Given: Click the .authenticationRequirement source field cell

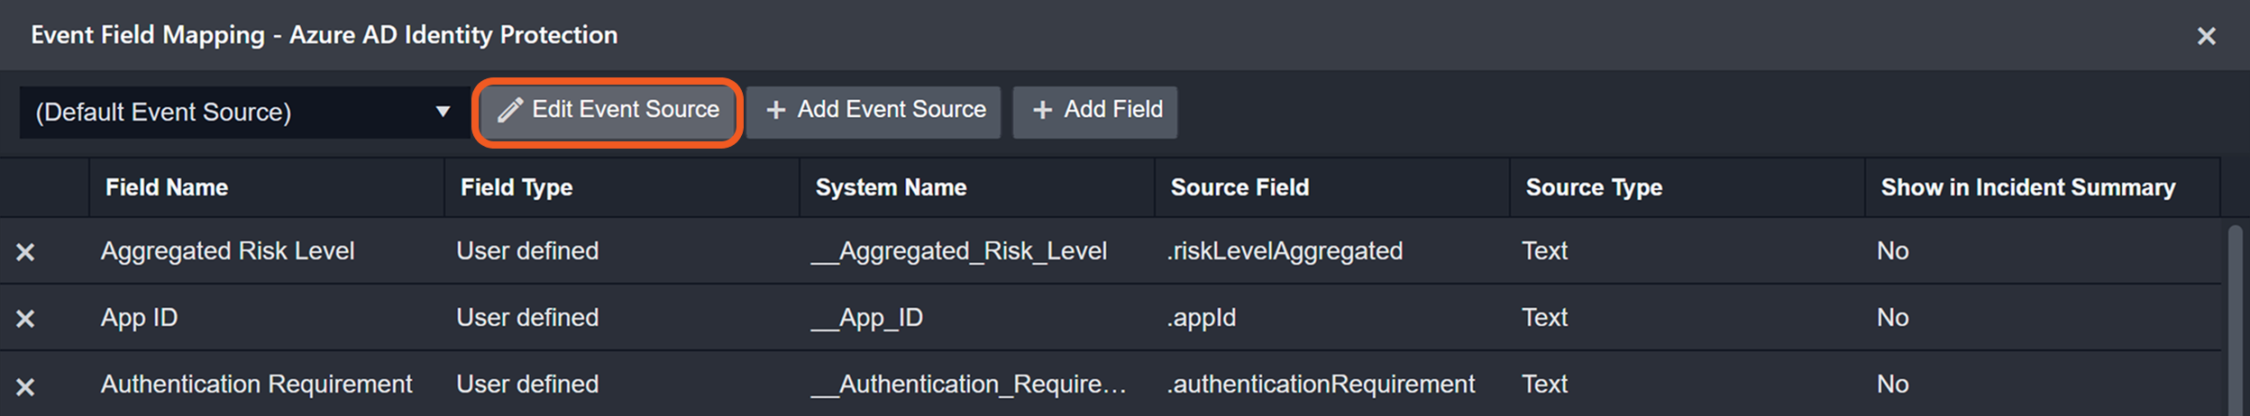Looking at the screenshot, I should [1321, 384].
